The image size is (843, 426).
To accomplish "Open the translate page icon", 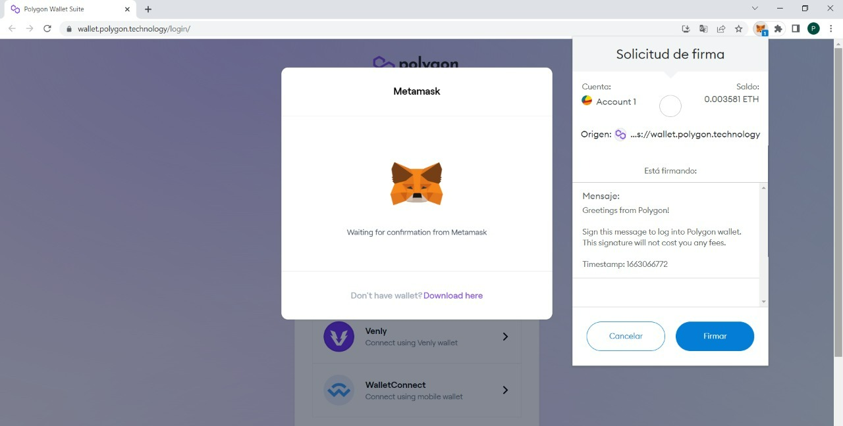I will click(703, 29).
